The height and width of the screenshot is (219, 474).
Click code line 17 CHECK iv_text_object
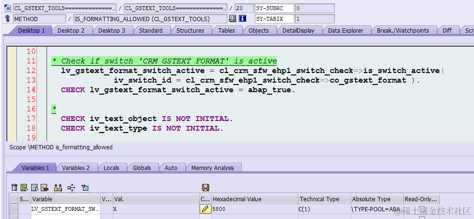[147, 119]
